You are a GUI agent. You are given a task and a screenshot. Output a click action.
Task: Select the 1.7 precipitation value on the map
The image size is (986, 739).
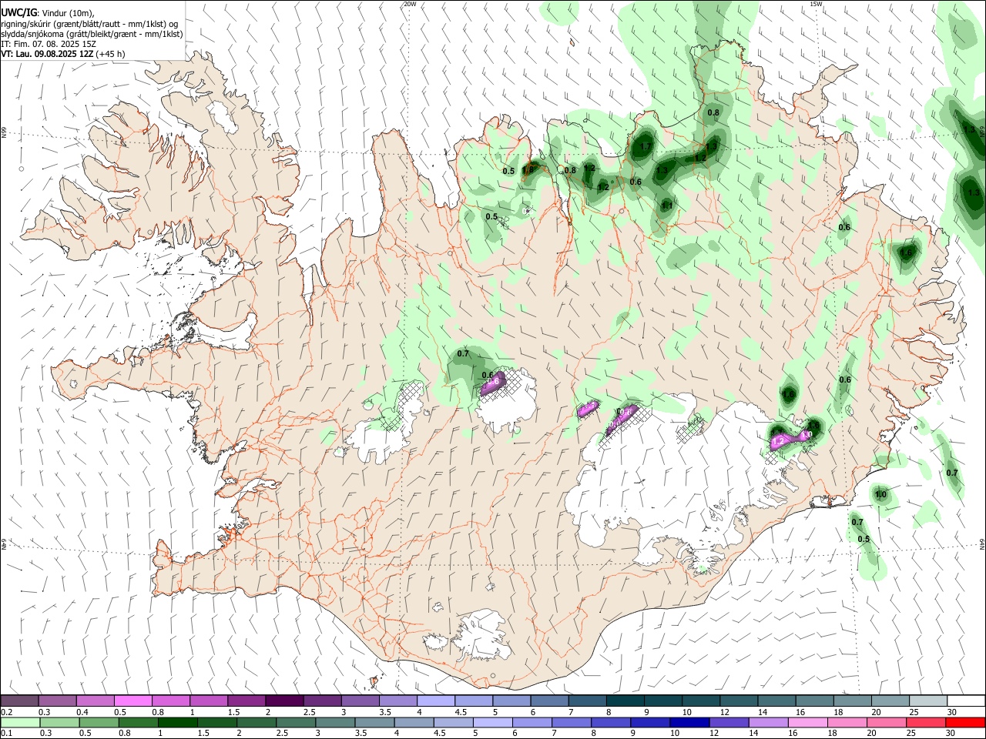click(646, 146)
